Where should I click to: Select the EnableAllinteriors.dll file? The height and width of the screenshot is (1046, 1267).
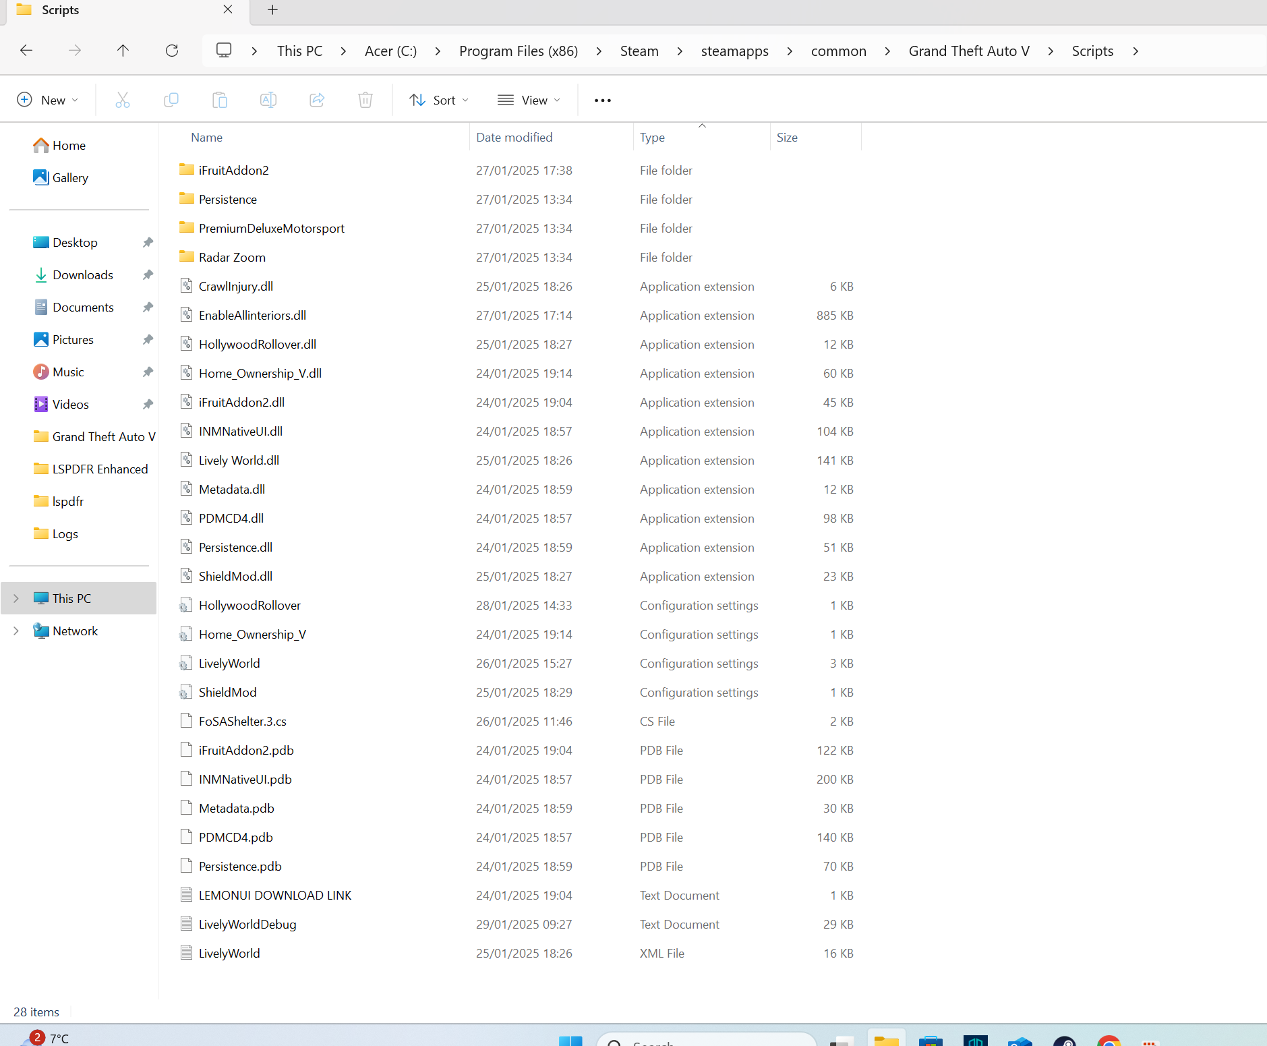252,315
